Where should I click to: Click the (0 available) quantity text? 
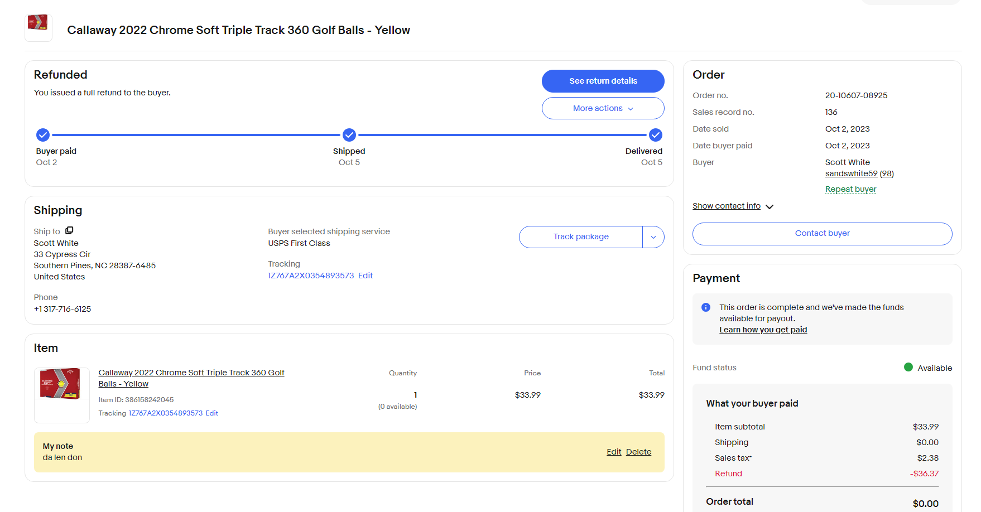coord(397,407)
